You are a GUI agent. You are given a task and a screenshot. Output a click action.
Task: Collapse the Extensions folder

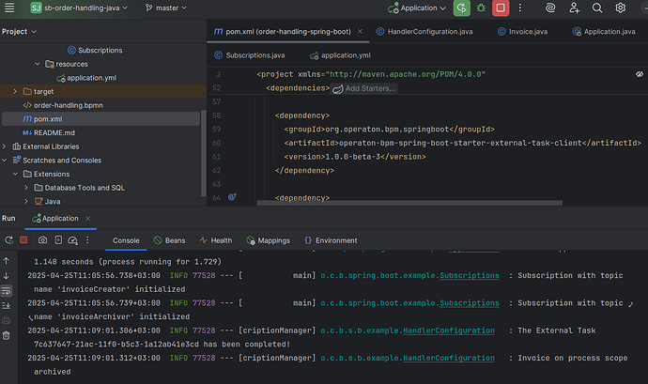15,174
